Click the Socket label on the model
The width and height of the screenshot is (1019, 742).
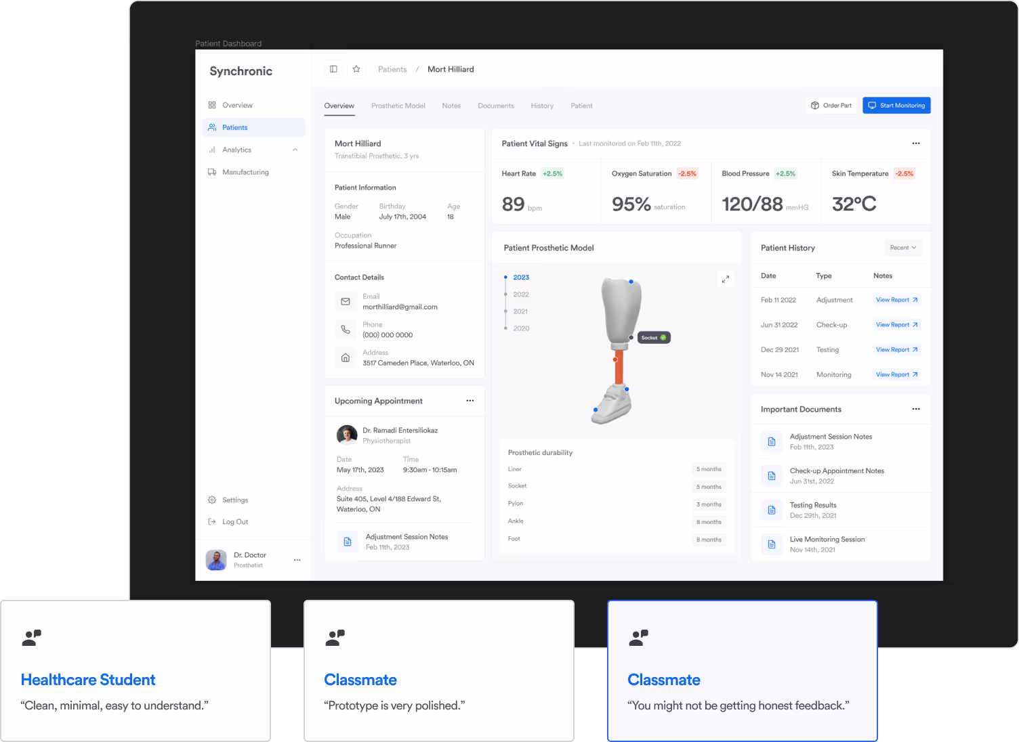[654, 338]
